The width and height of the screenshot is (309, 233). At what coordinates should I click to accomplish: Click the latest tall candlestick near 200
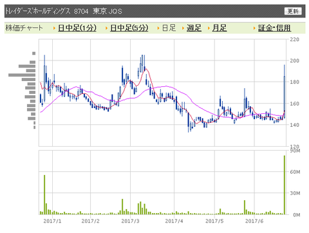[x=285, y=91]
